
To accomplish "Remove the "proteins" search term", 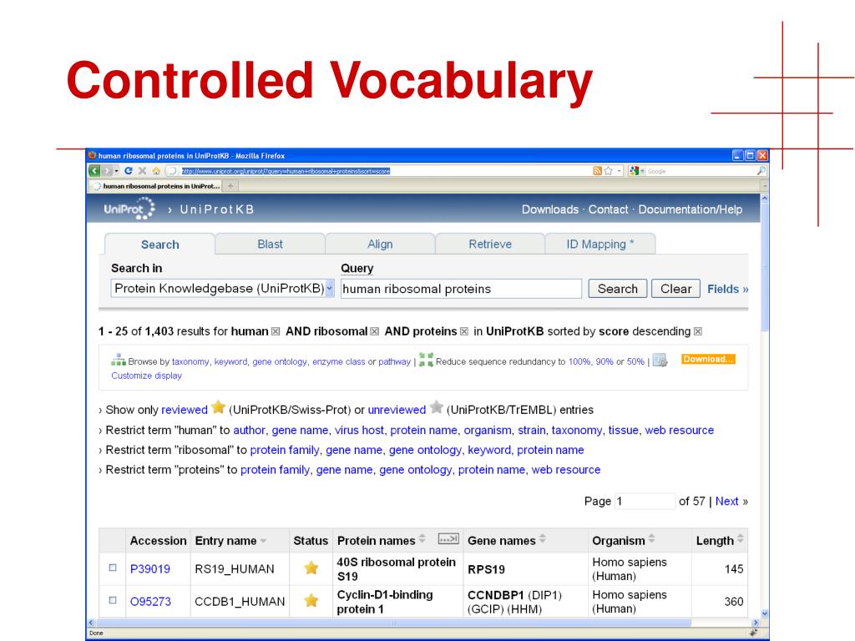I will coord(464,331).
